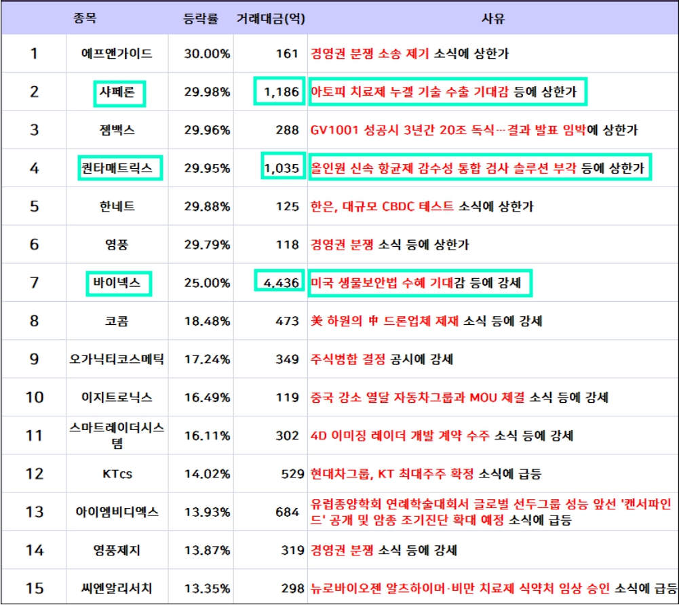Click stock name 영풍제지
679x605 pixels.
pos(117,550)
